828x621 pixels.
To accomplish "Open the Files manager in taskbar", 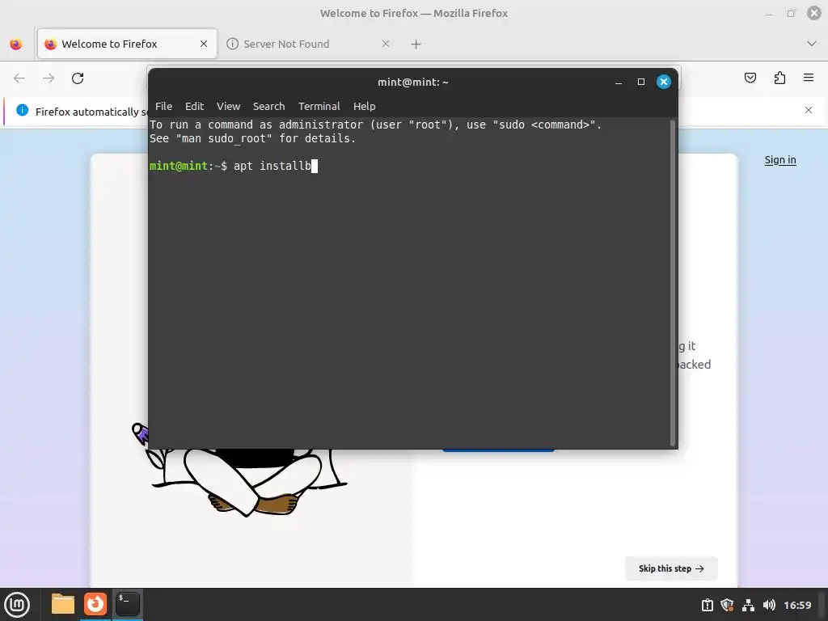I will pyautogui.click(x=63, y=604).
